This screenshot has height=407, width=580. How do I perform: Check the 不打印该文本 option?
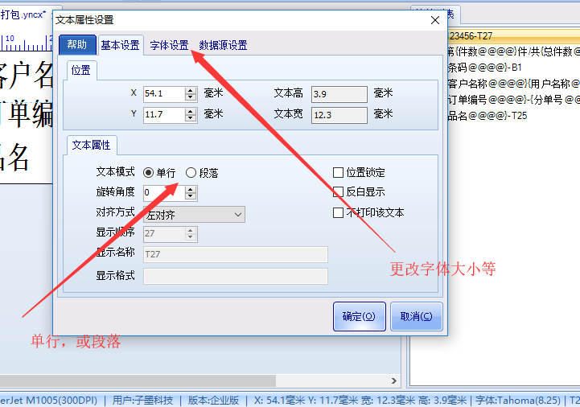pyautogui.click(x=339, y=213)
